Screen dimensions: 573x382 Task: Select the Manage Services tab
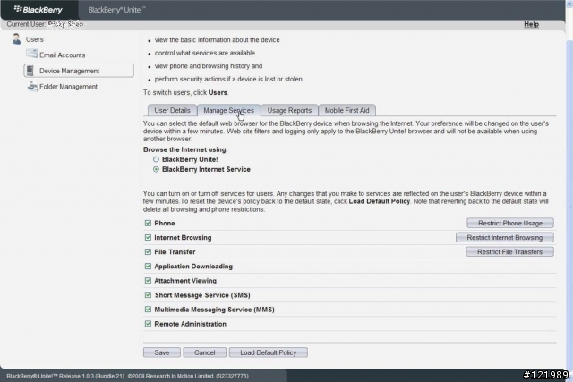229,110
